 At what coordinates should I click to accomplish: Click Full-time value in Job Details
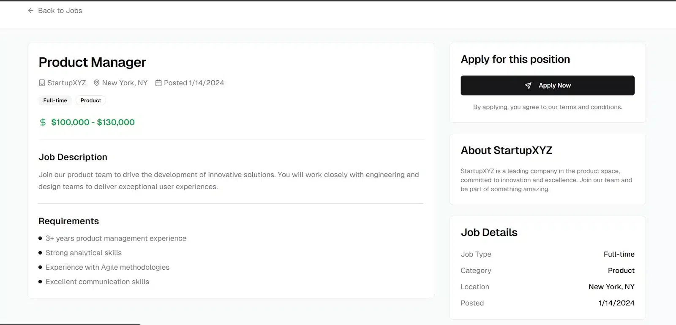tap(619, 255)
